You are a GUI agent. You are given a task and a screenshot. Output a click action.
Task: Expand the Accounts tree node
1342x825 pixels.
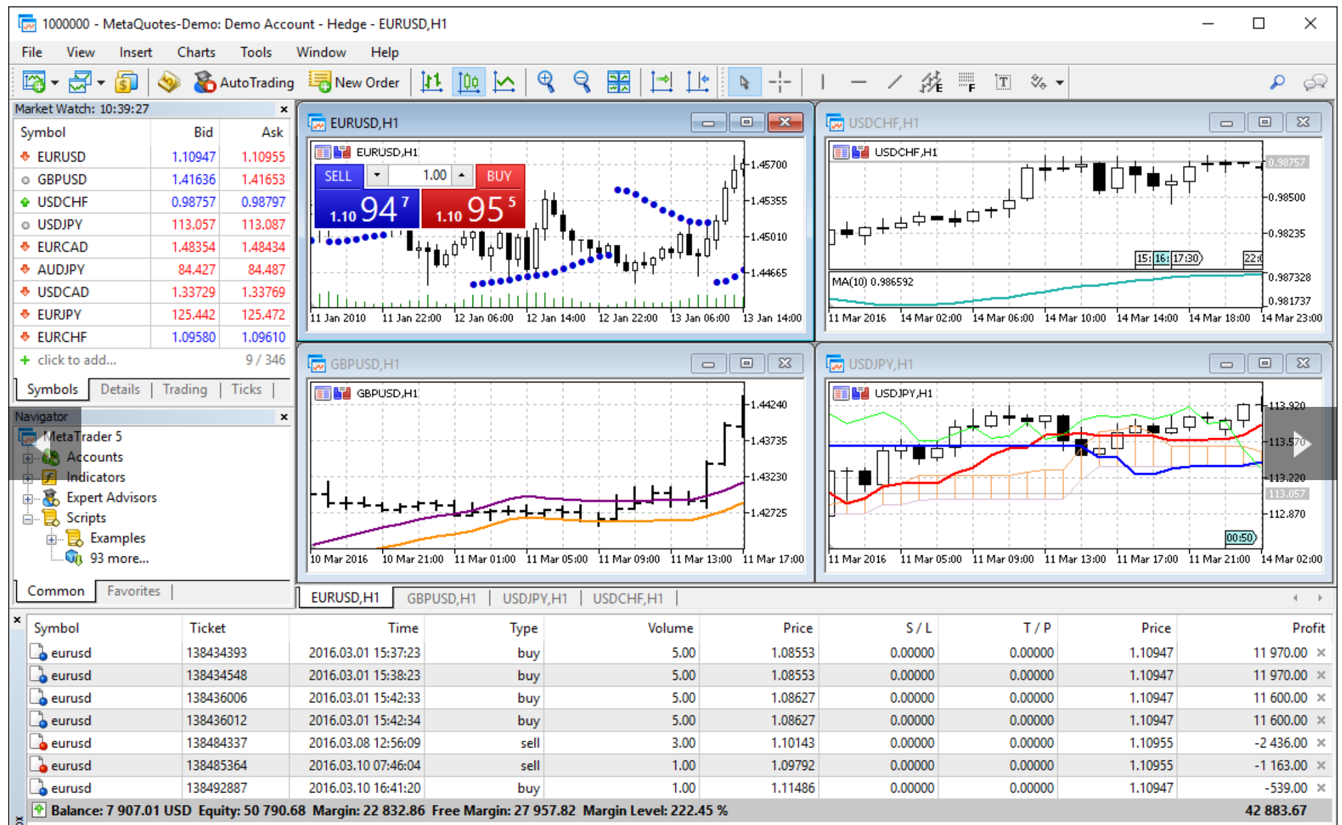click(28, 458)
